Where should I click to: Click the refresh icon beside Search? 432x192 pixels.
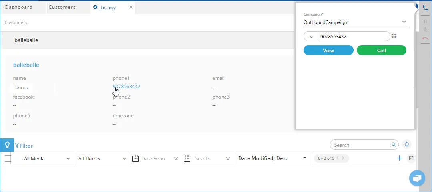(x=407, y=144)
